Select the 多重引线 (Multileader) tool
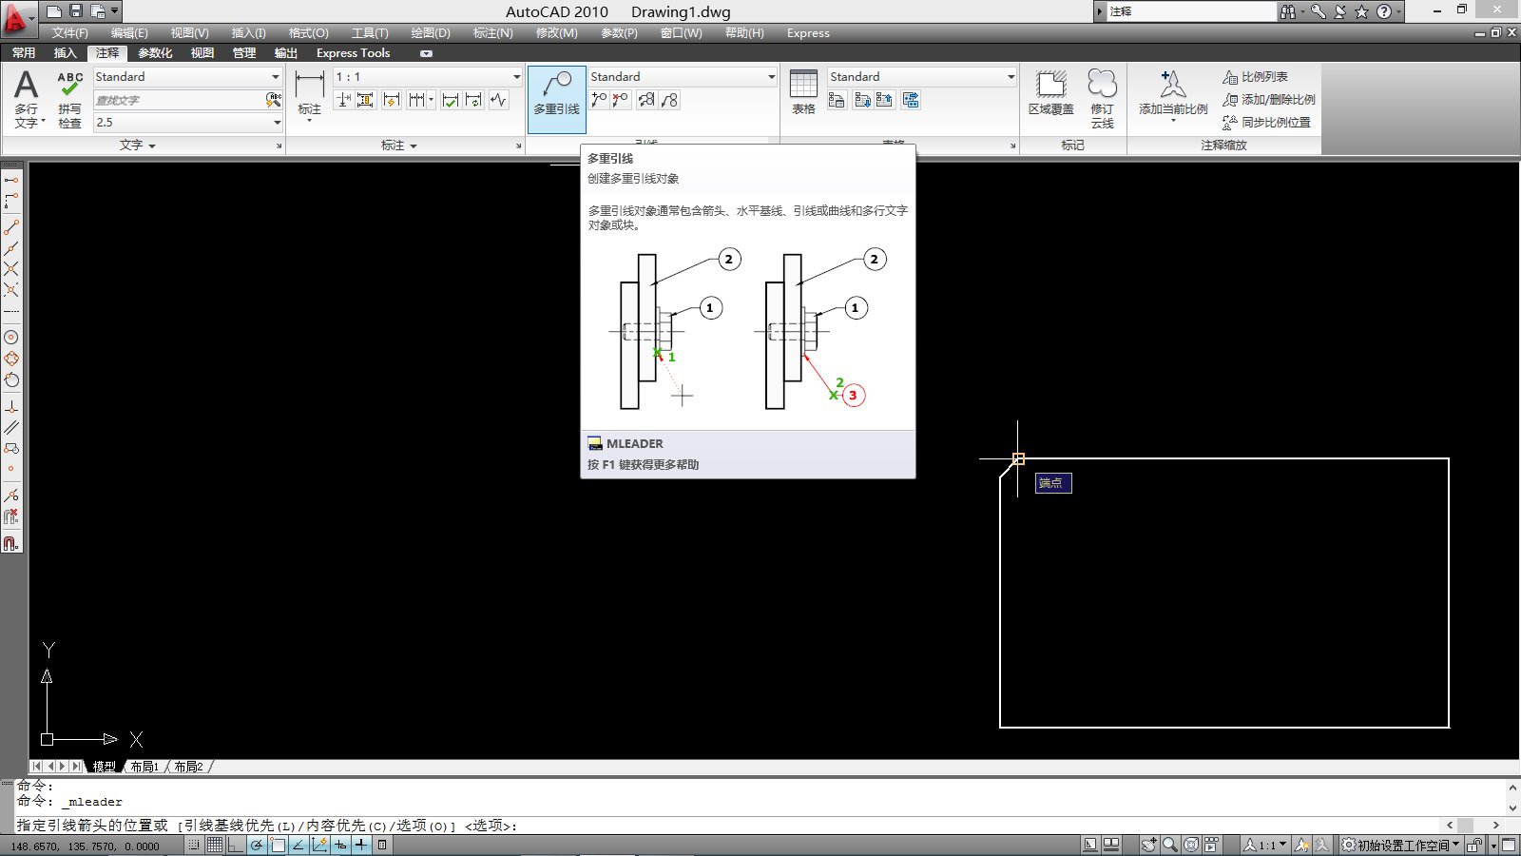This screenshot has height=856, width=1521. (556, 95)
